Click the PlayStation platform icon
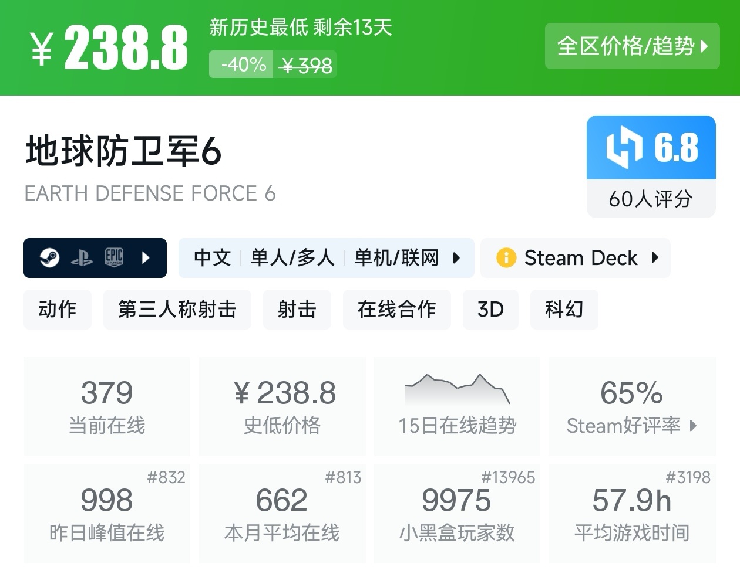The image size is (740, 567). (x=82, y=258)
